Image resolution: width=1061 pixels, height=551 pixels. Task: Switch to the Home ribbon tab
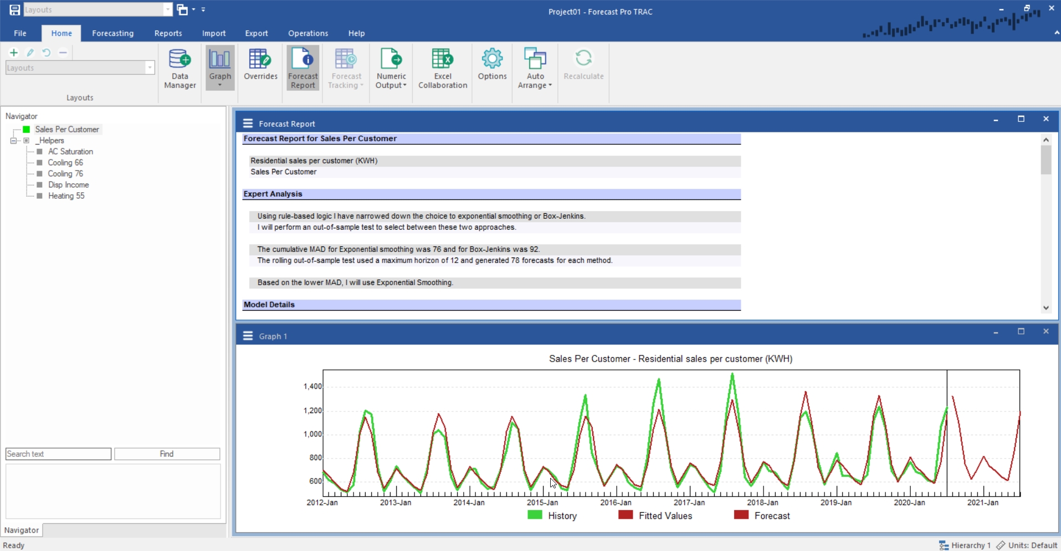coord(61,33)
